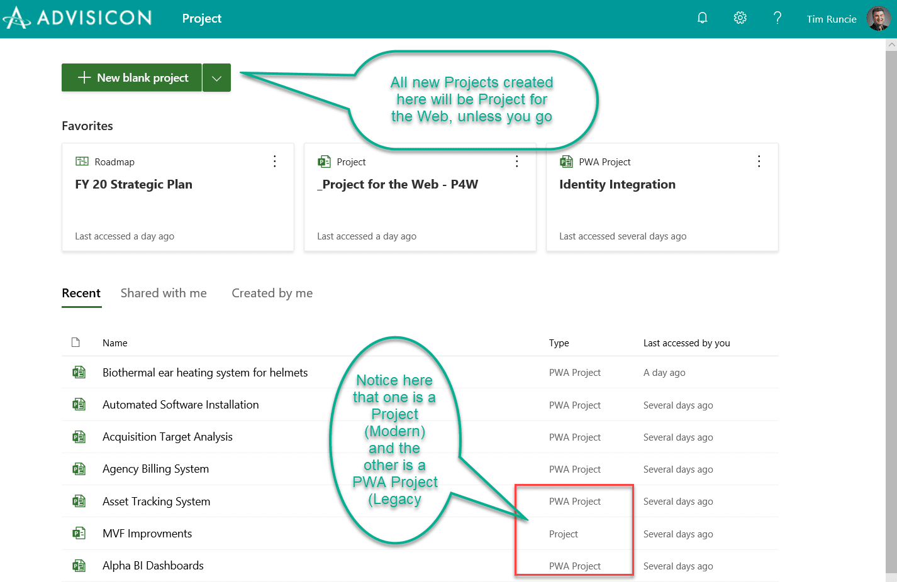Click the scrollbar up arrow
This screenshot has height=582, width=897.
(x=891, y=45)
